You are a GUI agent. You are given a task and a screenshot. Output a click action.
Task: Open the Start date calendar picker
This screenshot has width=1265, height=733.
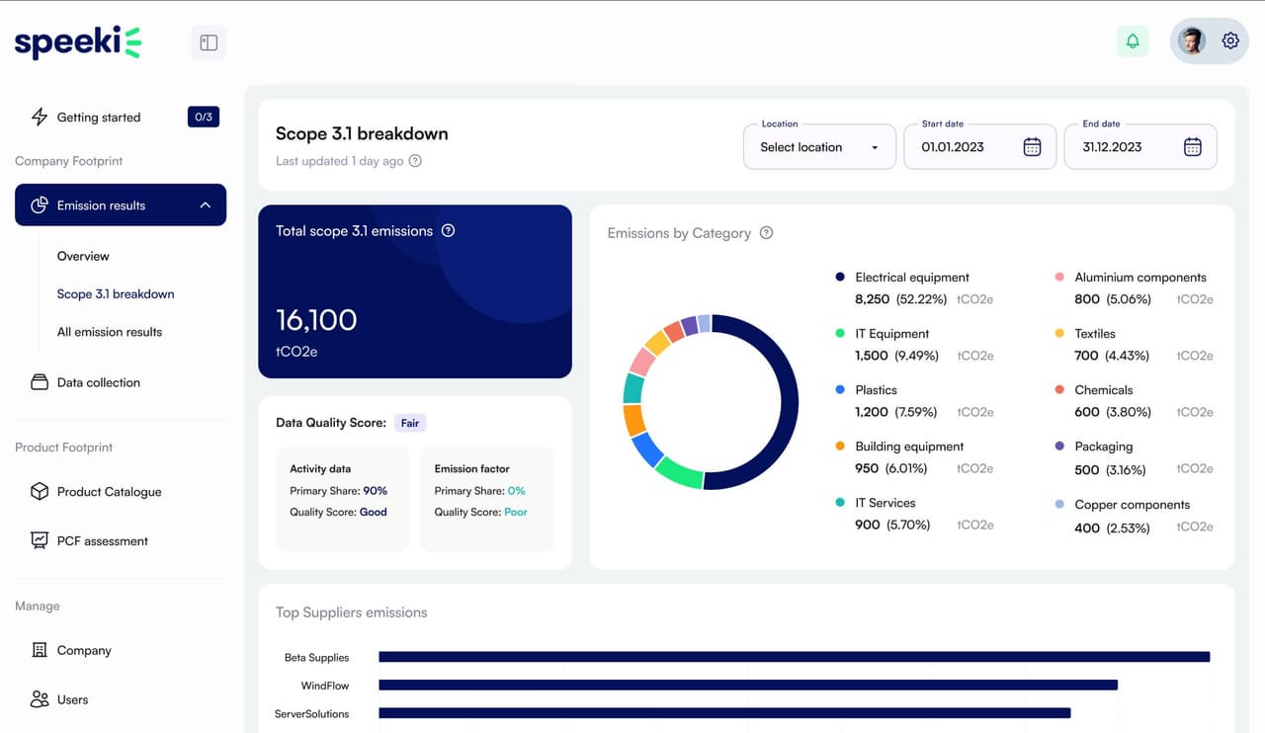1032,147
